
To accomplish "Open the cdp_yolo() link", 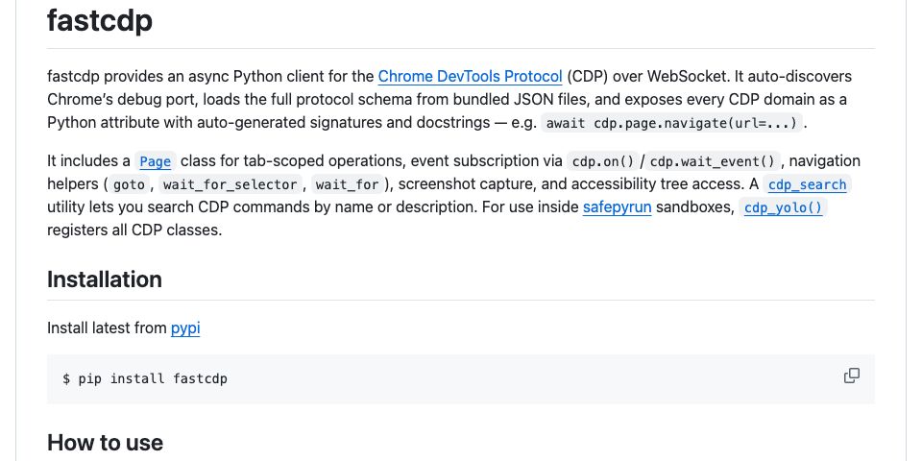I will pyautogui.click(x=784, y=207).
